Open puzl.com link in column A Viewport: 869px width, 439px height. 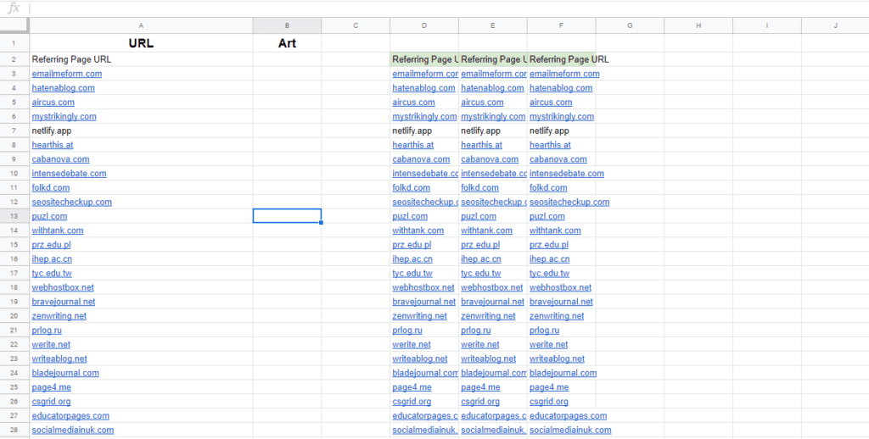49,216
